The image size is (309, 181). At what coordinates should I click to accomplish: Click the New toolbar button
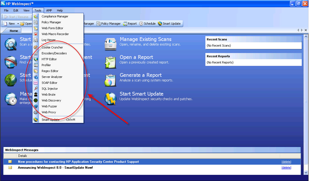(9, 24)
